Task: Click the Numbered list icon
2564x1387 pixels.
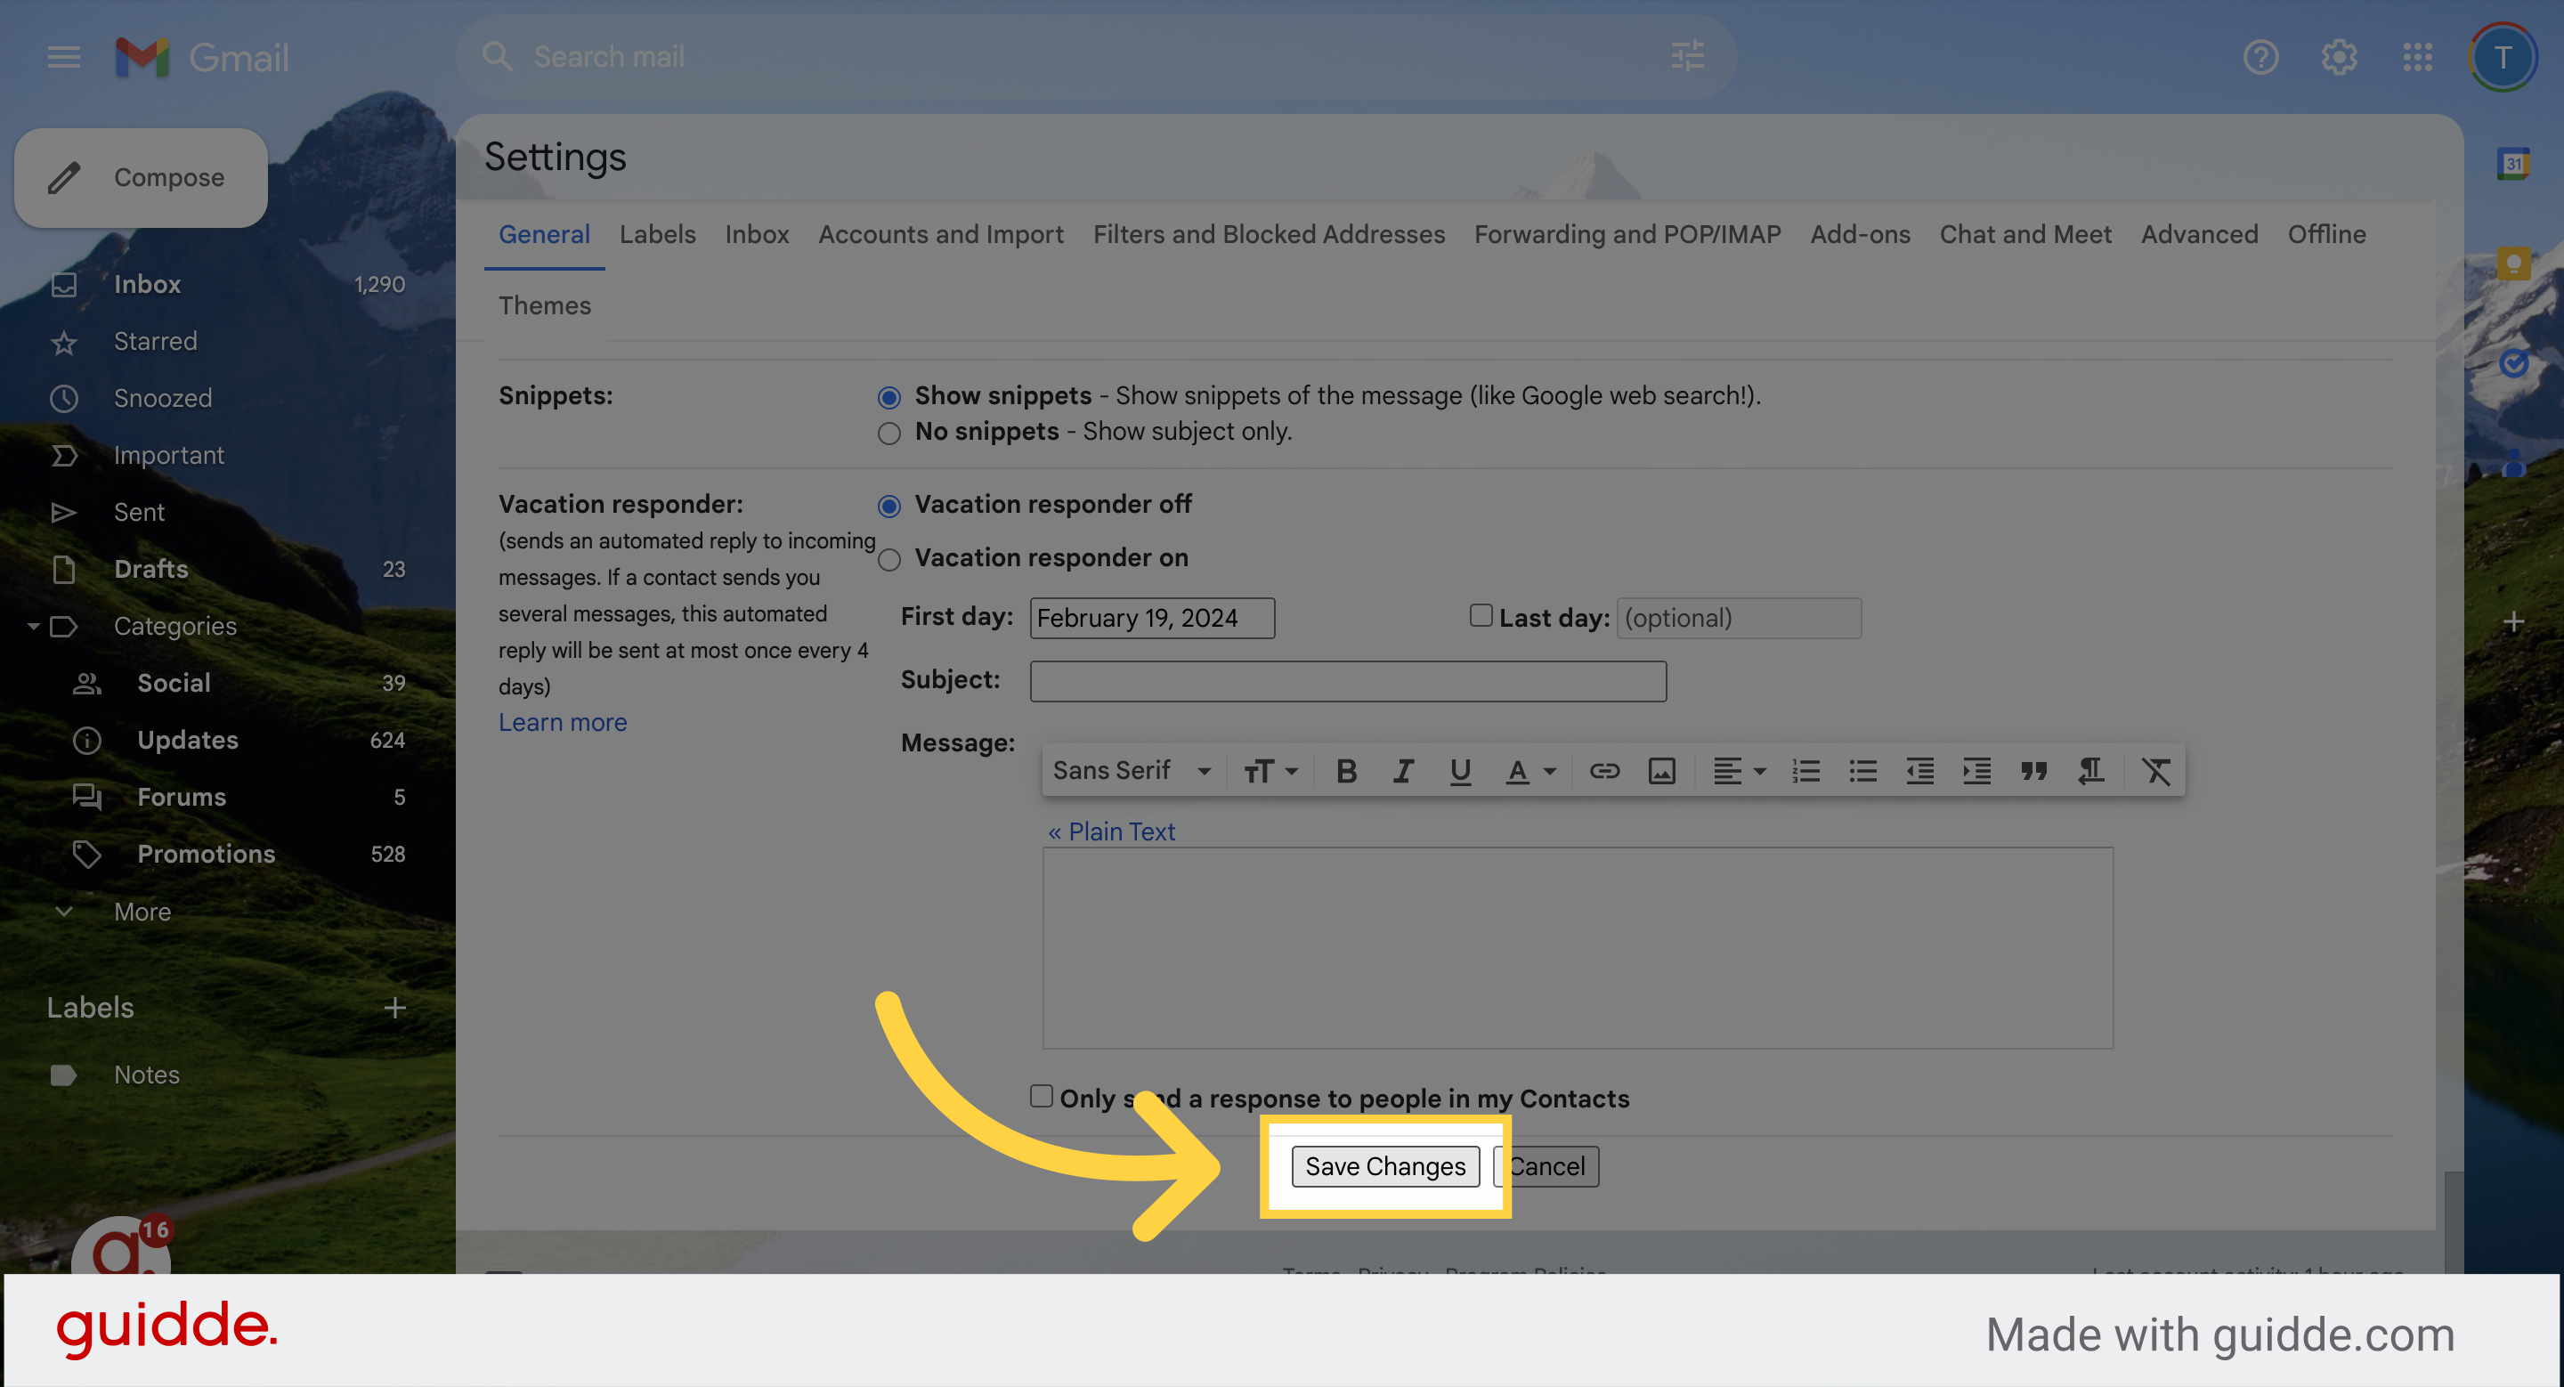Action: tap(1805, 771)
